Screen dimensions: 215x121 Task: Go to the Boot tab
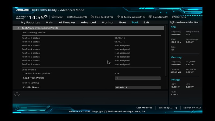click(x=123, y=23)
